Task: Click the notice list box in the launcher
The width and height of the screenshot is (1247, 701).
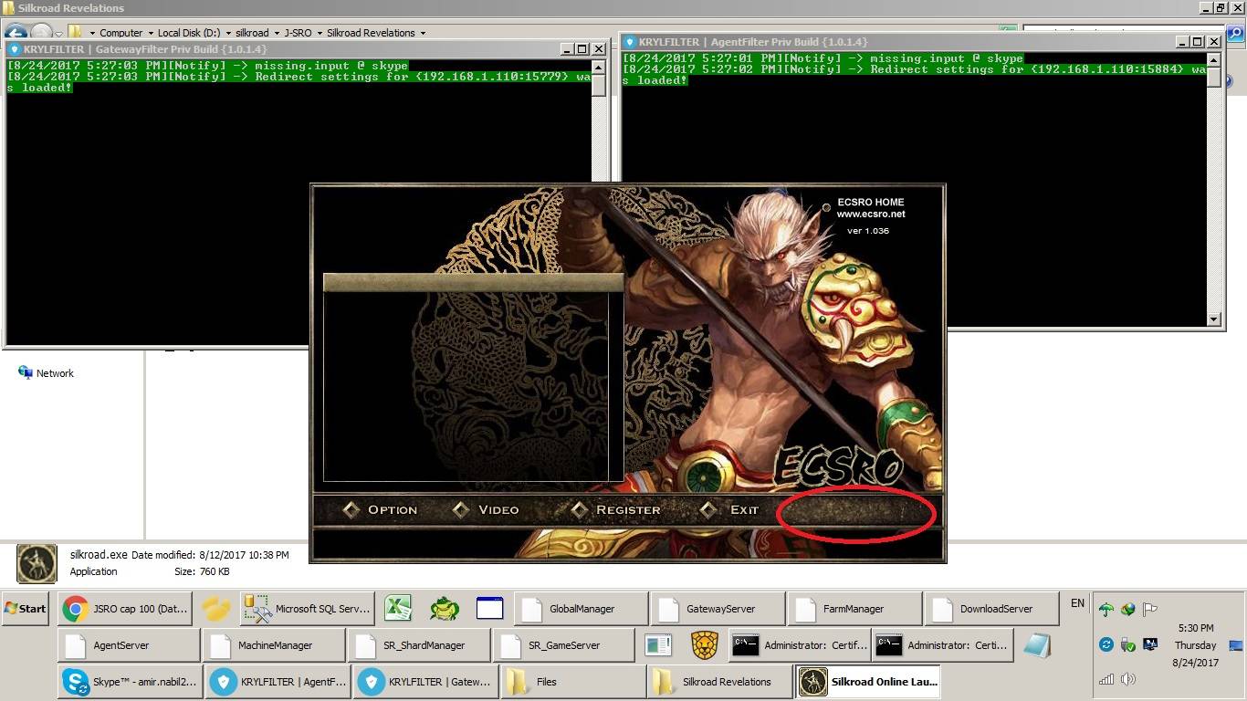Action: point(473,377)
